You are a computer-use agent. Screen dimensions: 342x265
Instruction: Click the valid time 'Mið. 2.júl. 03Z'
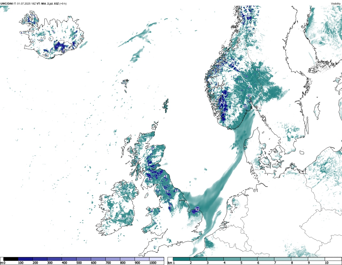(x=50, y=3)
